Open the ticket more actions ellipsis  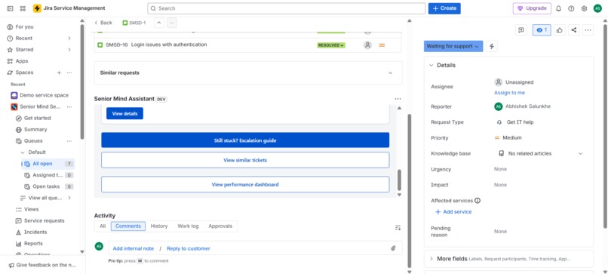click(x=588, y=30)
